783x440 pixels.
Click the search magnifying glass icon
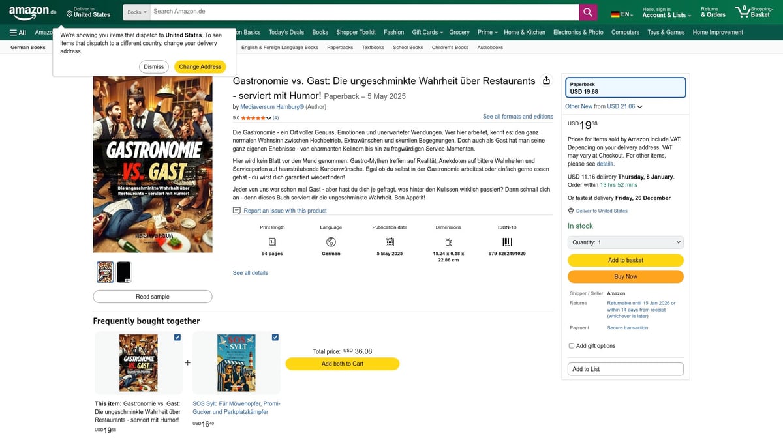(x=587, y=12)
